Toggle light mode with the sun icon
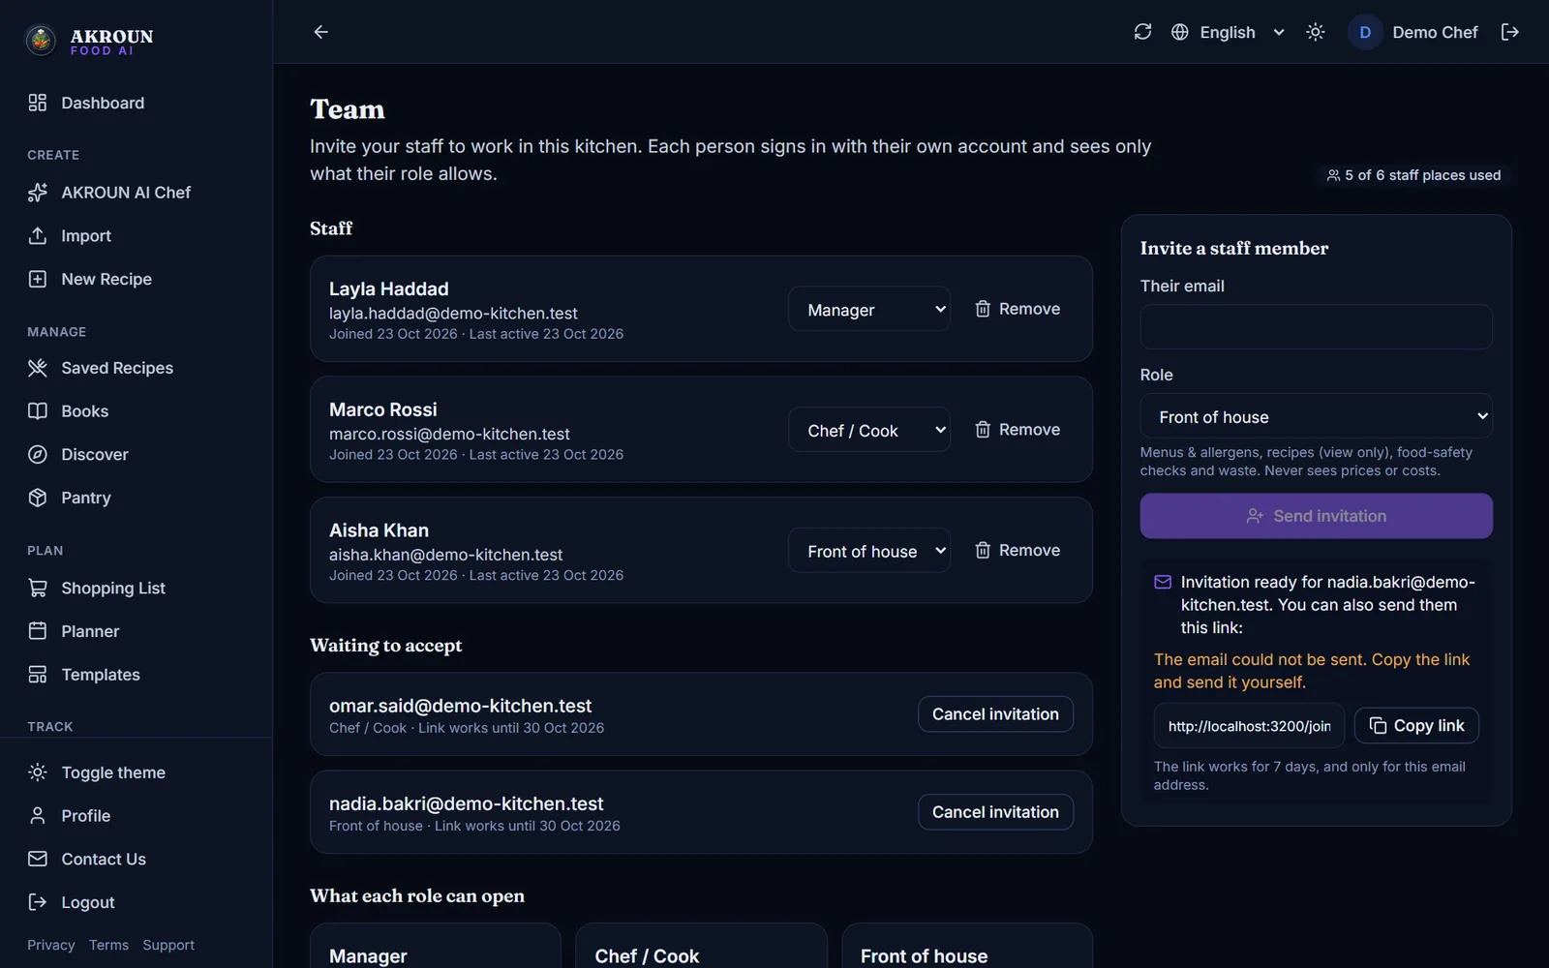This screenshot has width=1549, height=968. pos(1315,32)
